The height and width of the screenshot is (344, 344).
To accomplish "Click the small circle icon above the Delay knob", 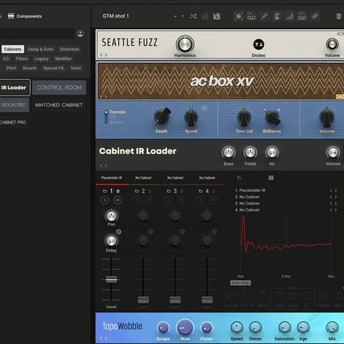I will (118, 232).
